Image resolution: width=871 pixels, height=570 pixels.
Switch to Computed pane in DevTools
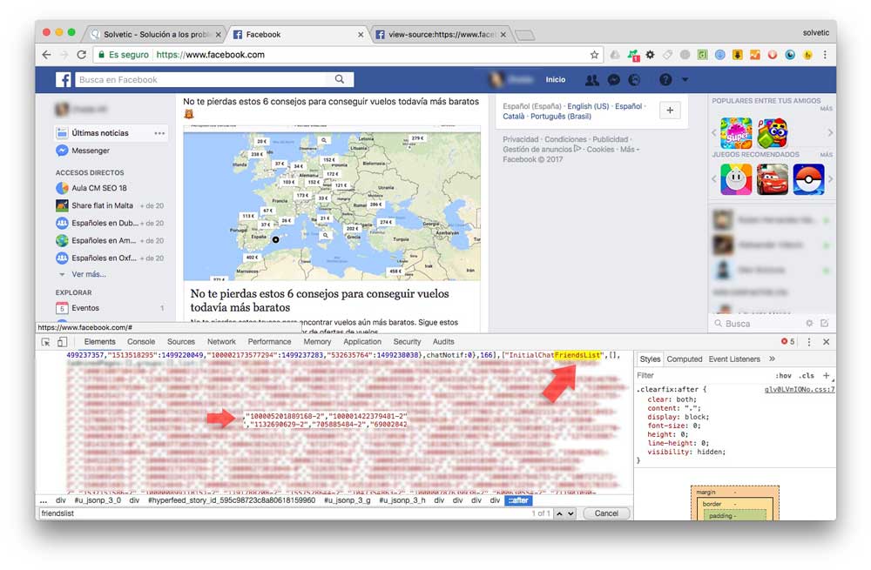(x=685, y=359)
